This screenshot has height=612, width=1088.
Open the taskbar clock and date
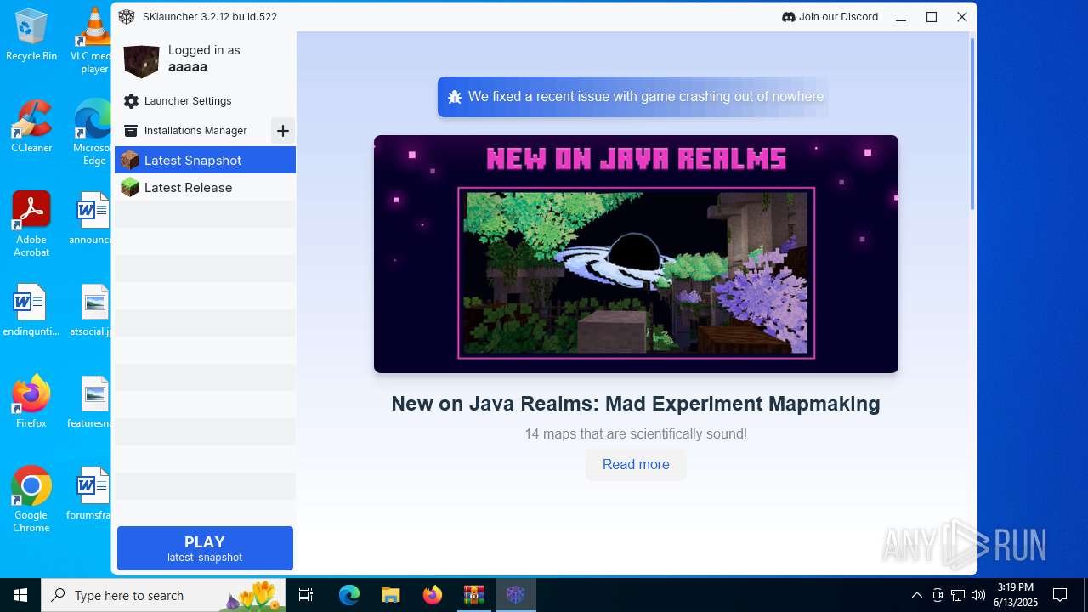[x=1016, y=595]
